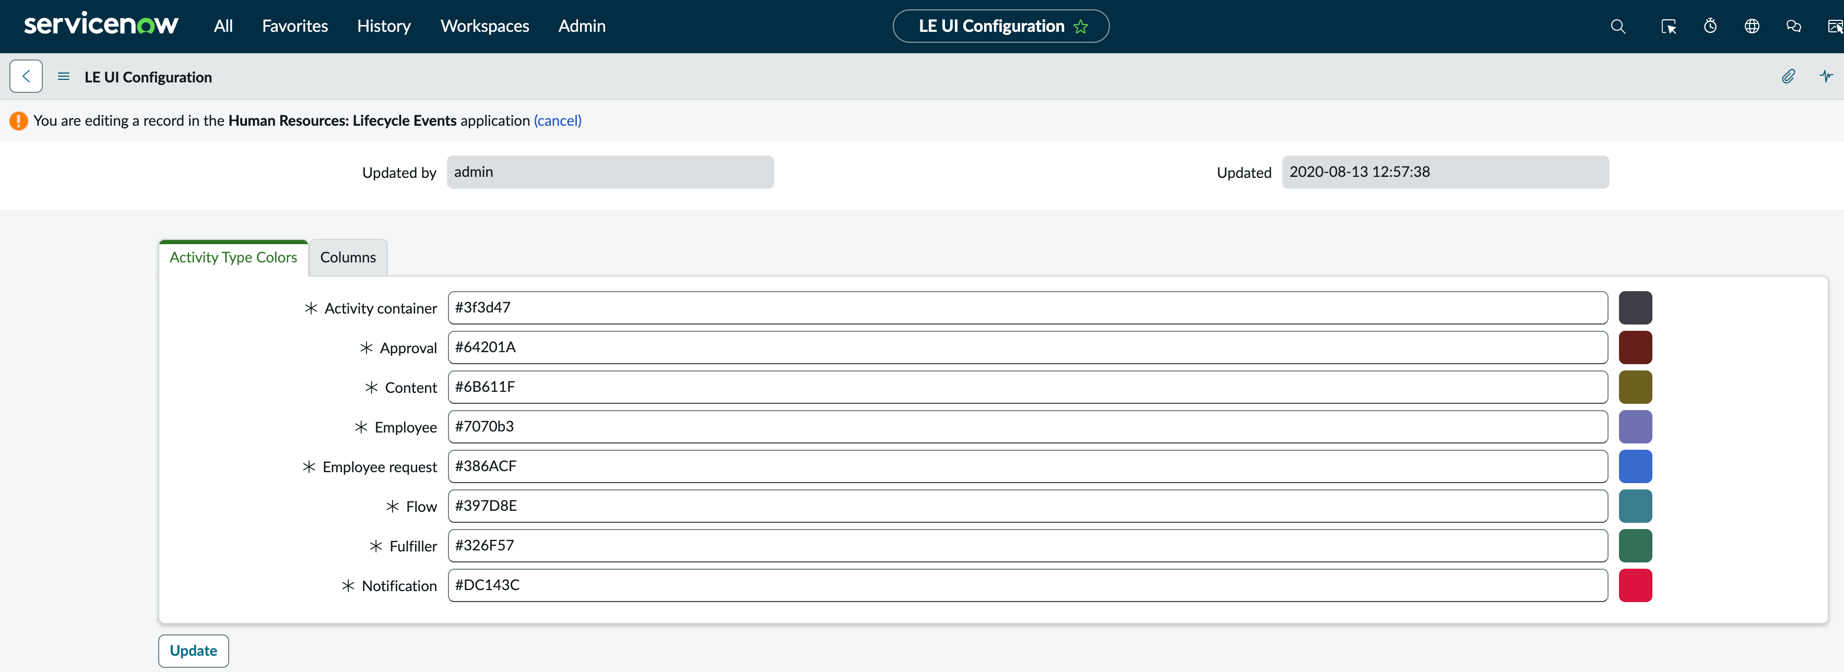This screenshot has width=1844, height=672.
Task: Click the Notification hex value field
Action: coord(1028,585)
